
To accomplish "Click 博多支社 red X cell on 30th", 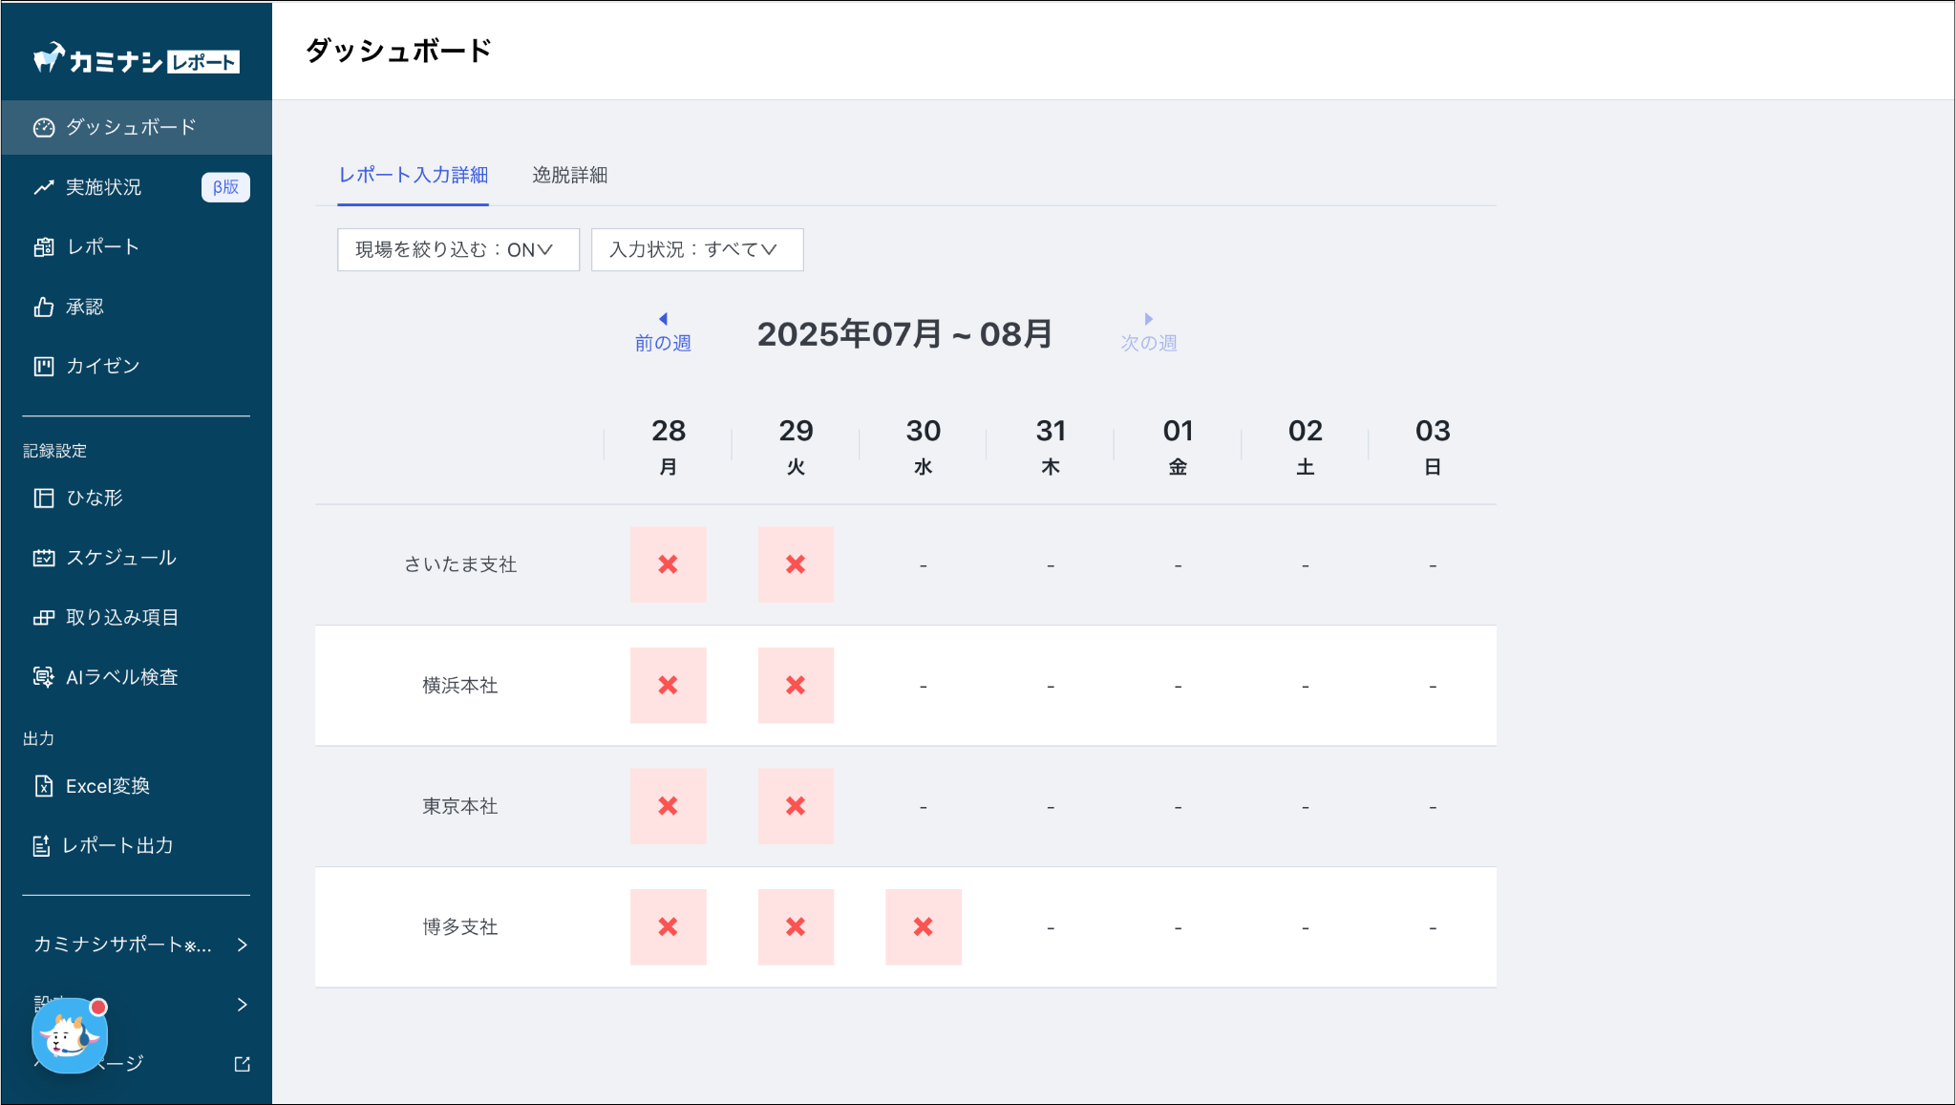I will pos(923,926).
